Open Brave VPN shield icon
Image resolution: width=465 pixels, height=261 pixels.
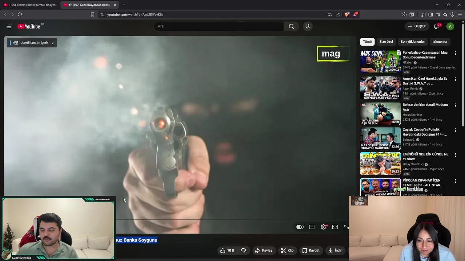pyautogui.click(x=452, y=14)
